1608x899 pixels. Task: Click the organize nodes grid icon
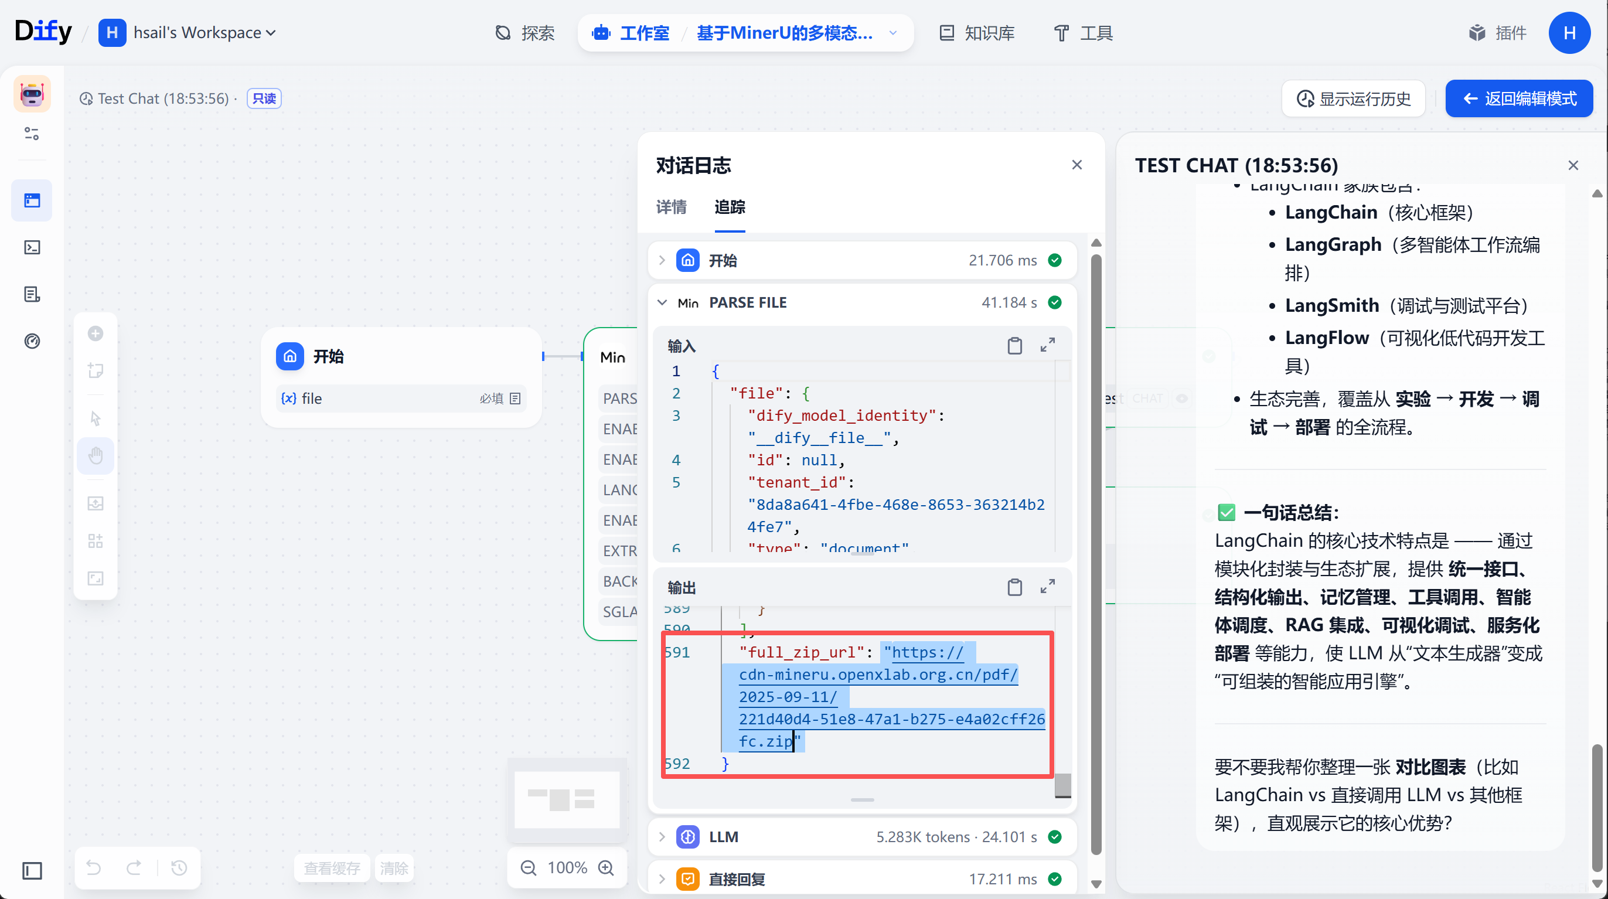(96, 541)
